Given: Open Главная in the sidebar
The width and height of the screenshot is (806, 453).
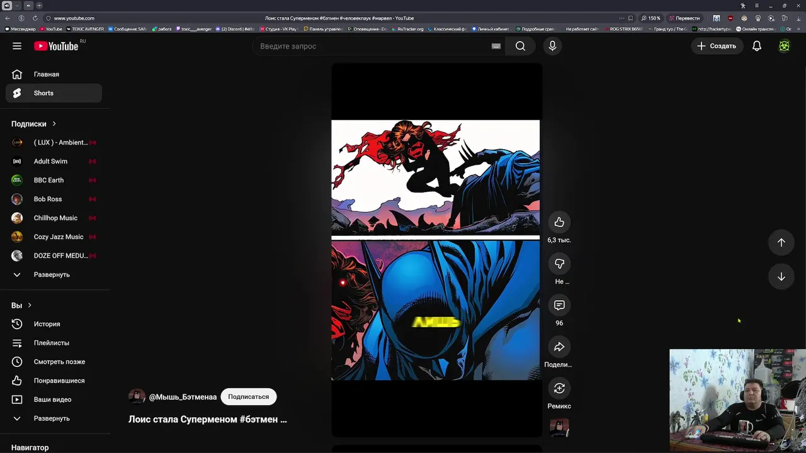Looking at the screenshot, I should 54,74.
